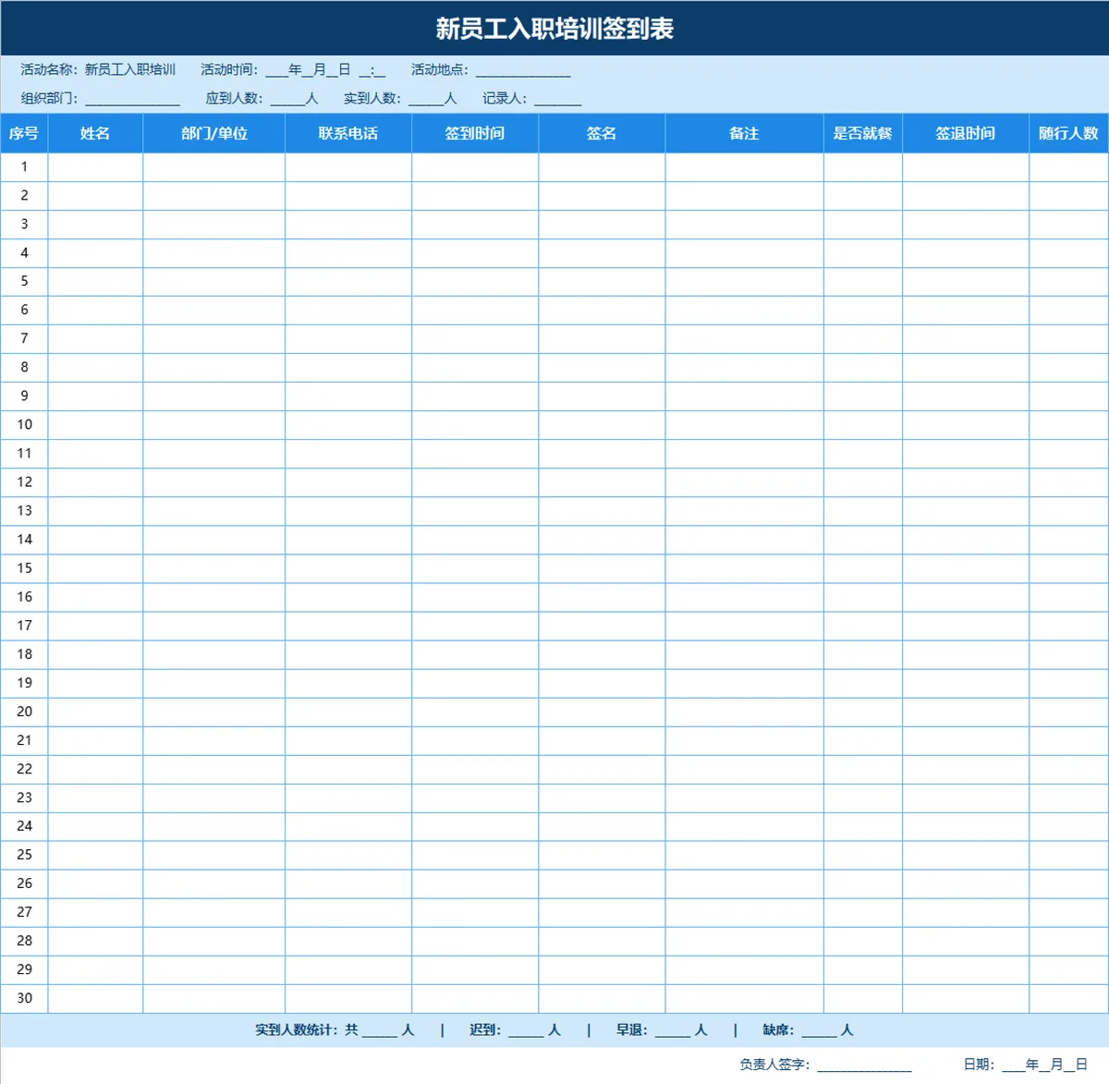Screen dimensions: 1109x1084
Task: Click the 活动时间 date blank
Action: (324, 69)
